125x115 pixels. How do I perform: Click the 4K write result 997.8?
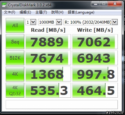[95, 74]
